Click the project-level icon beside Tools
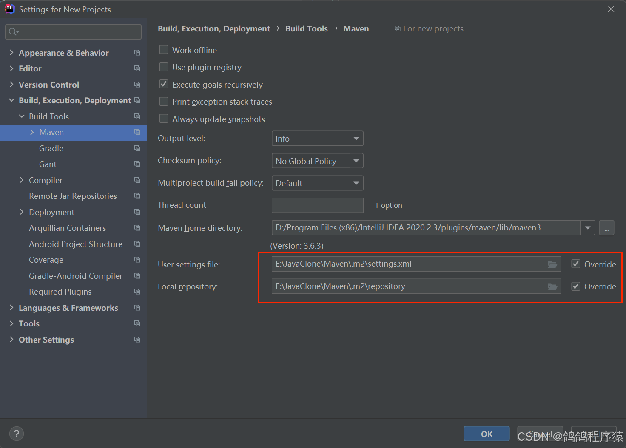The height and width of the screenshot is (448, 626). 137,323
